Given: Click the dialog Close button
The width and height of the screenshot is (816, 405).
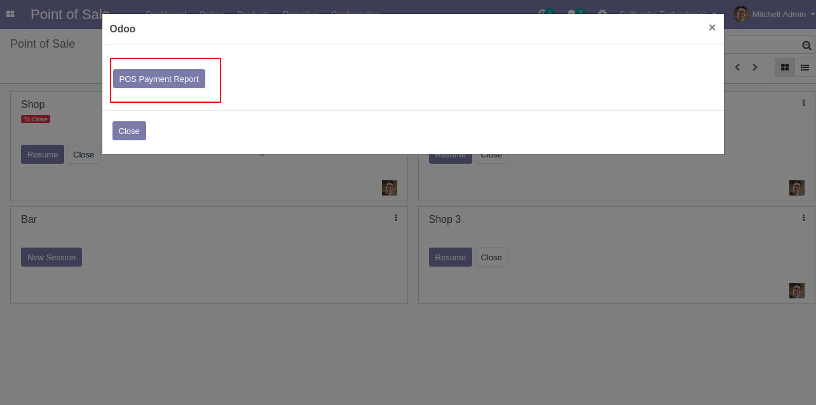Looking at the screenshot, I should point(129,131).
